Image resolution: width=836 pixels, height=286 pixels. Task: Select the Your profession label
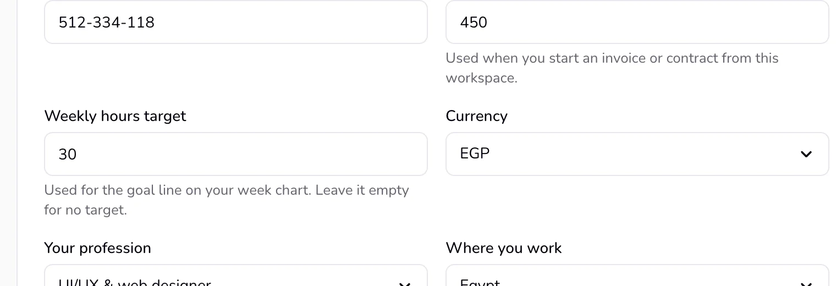(x=97, y=248)
